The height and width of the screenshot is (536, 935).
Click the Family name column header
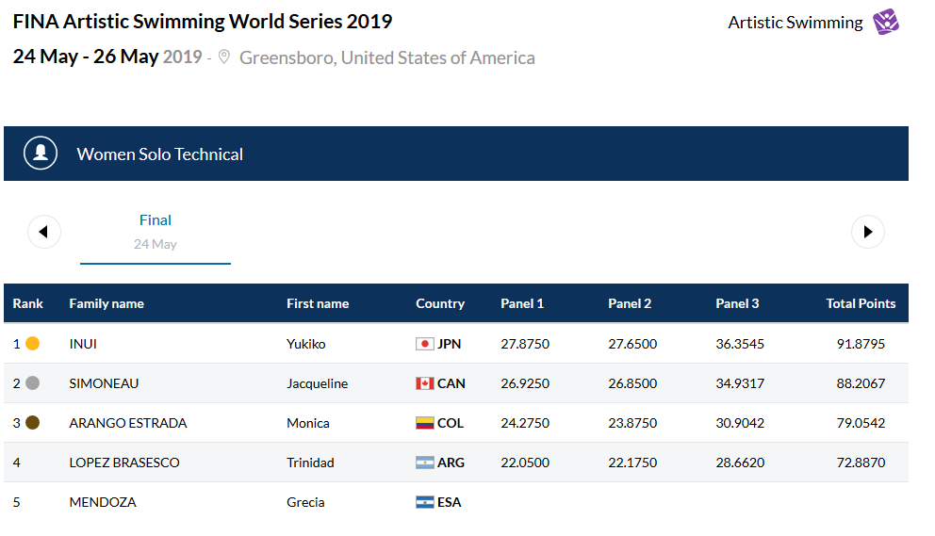tap(107, 303)
